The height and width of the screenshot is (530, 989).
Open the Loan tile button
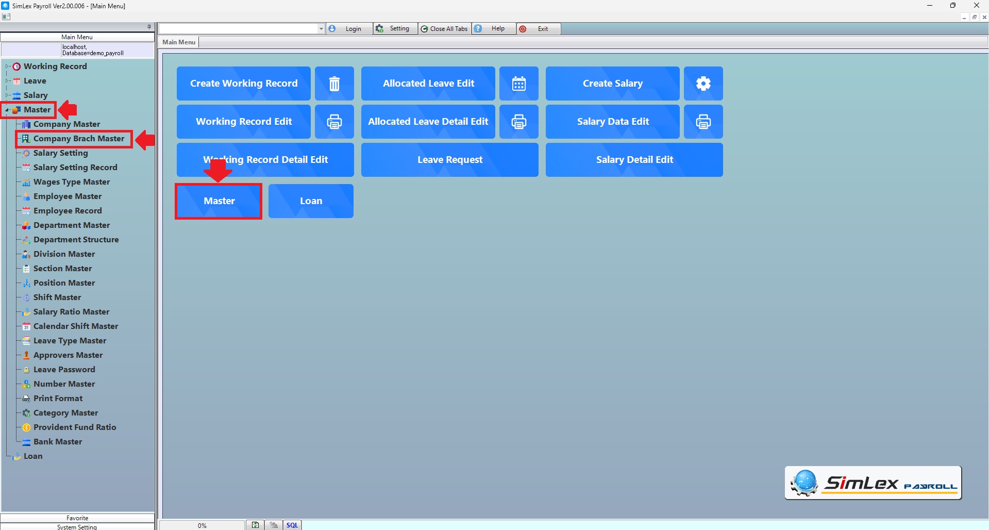[311, 201]
